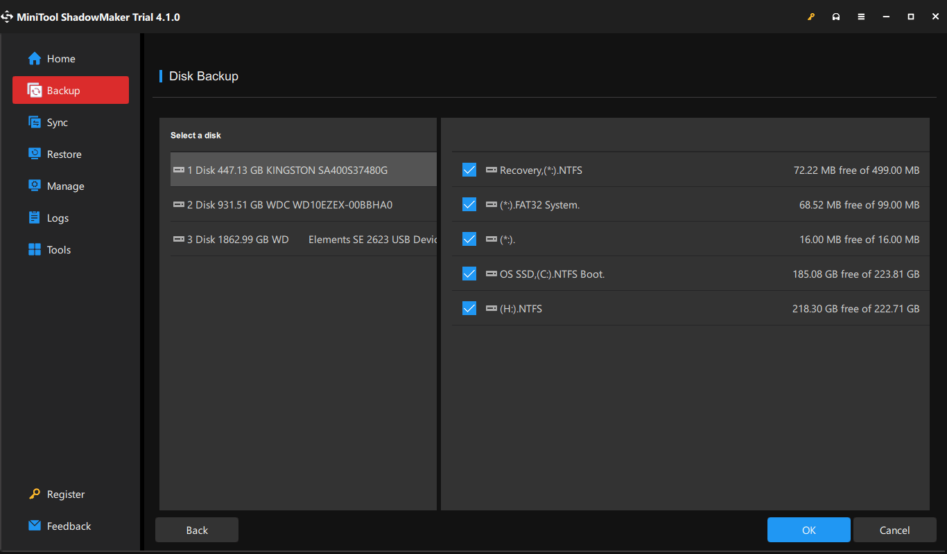Deselect the (H:) NTFS partition checkbox
The height and width of the screenshot is (554, 947).
[469, 308]
